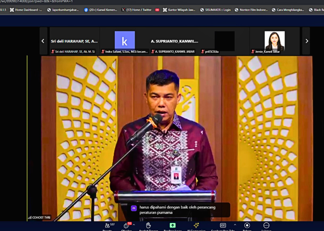Viewport: 324px width, 231px height.
Task: Open Home Dashboard bookmark
Action: point(26,10)
